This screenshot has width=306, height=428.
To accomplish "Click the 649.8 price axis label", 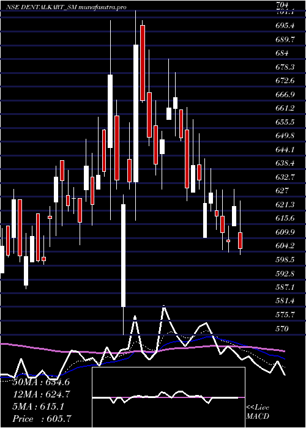I will [x=285, y=136].
